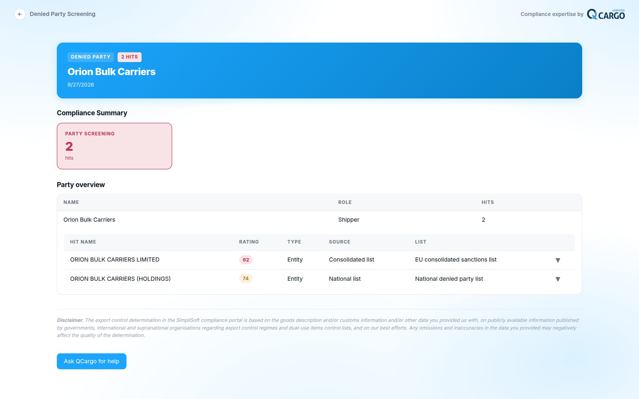Select ORION BULK CARRIERS (HOLDINGS) hit name
The image size is (639, 399).
[x=120, y=279]
